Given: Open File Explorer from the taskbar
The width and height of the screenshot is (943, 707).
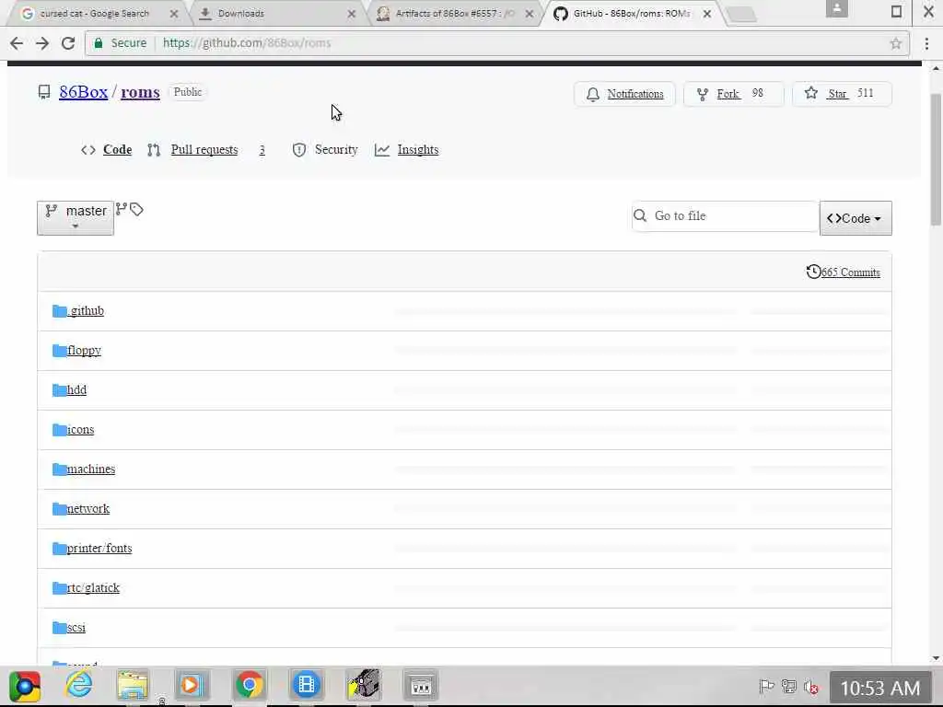Looking at the screenshot, I should tap(133, 685).
